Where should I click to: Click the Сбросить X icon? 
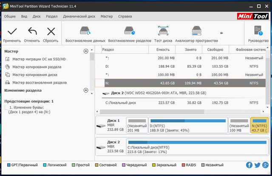point(51,31)
